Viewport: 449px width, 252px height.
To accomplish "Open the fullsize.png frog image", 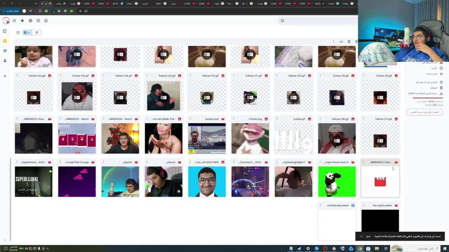I will pyautogui.click(x=250, y=139).
